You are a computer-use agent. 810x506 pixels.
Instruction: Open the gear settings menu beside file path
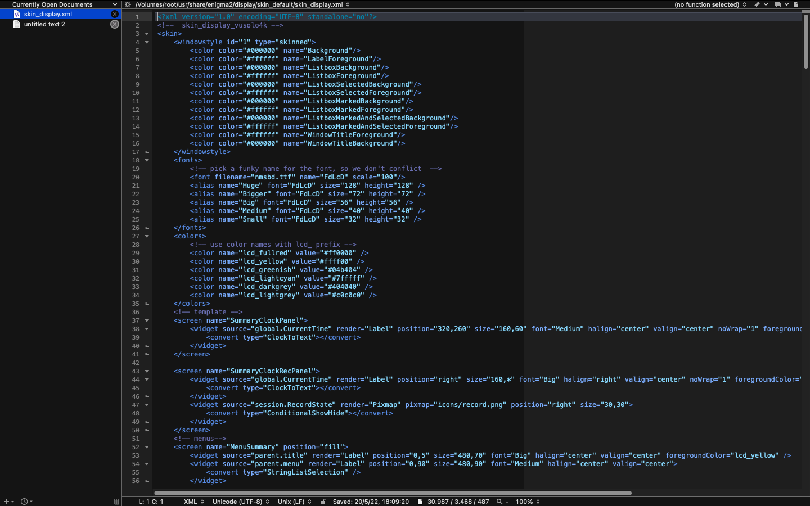[x=128, y=4]
